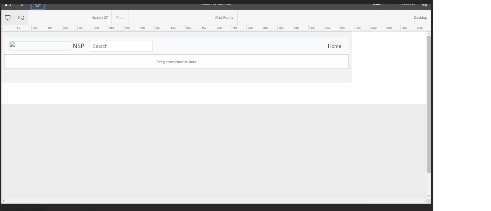The height and width of the screenshot is (211, 491).
Task: Click the rotate device icon
Action: point(21,18)
